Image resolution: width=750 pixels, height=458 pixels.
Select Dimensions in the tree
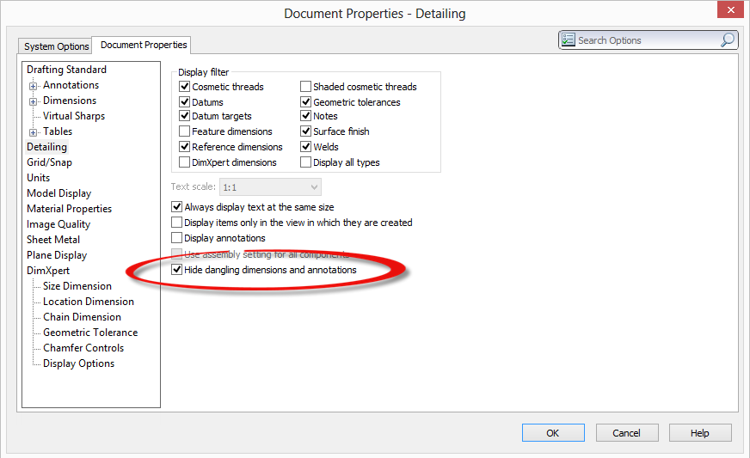coord(70,101)
